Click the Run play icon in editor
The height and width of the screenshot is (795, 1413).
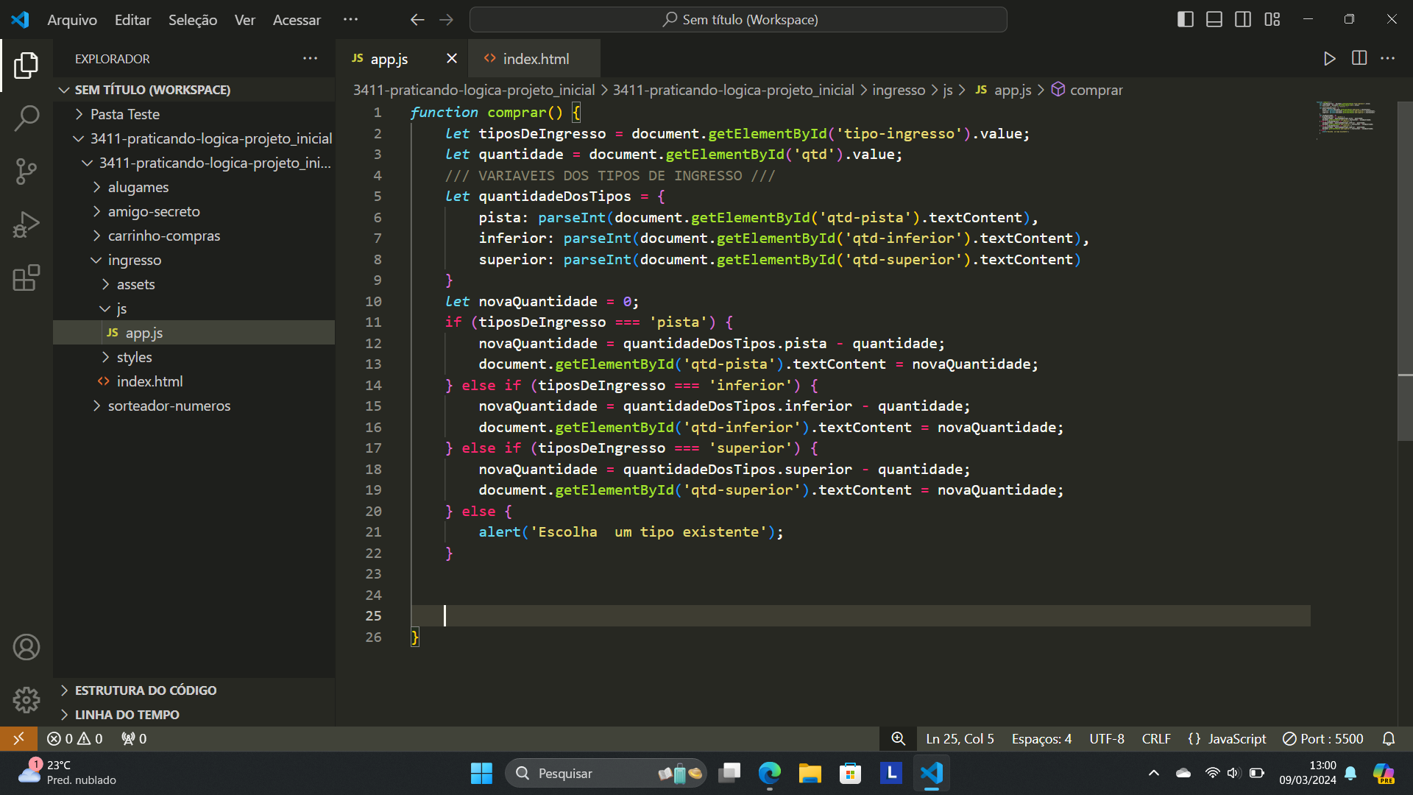point(1329,59)
